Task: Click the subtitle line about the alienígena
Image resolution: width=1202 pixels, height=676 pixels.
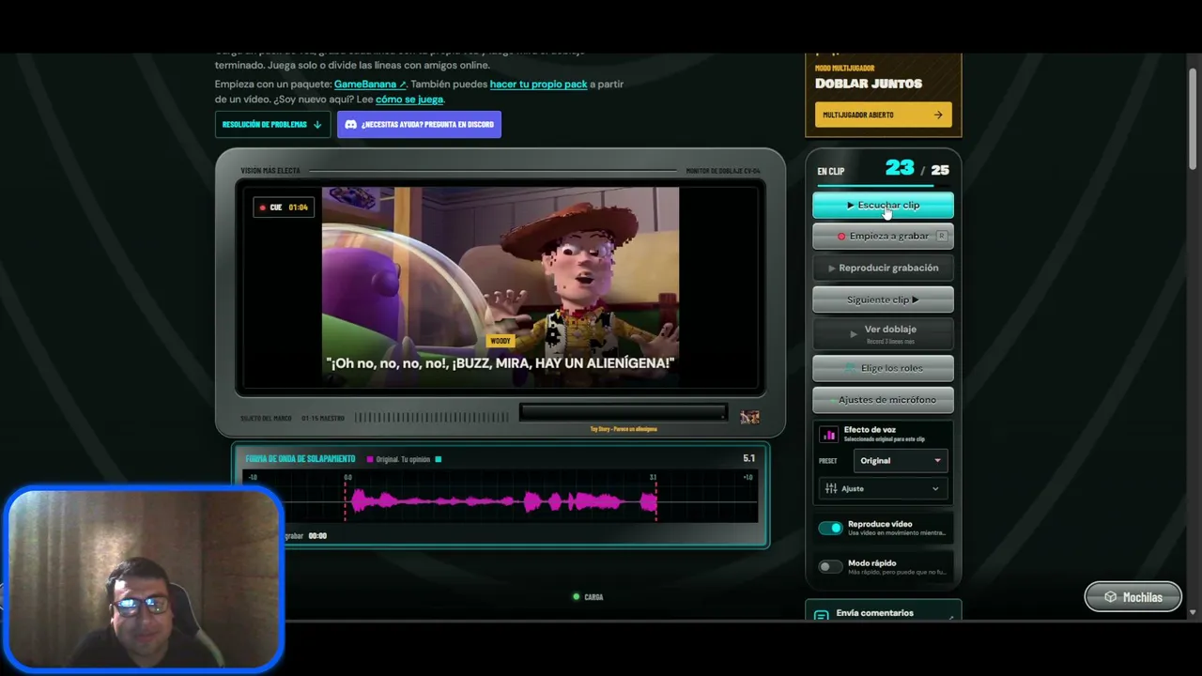Action: pos(501,362)
